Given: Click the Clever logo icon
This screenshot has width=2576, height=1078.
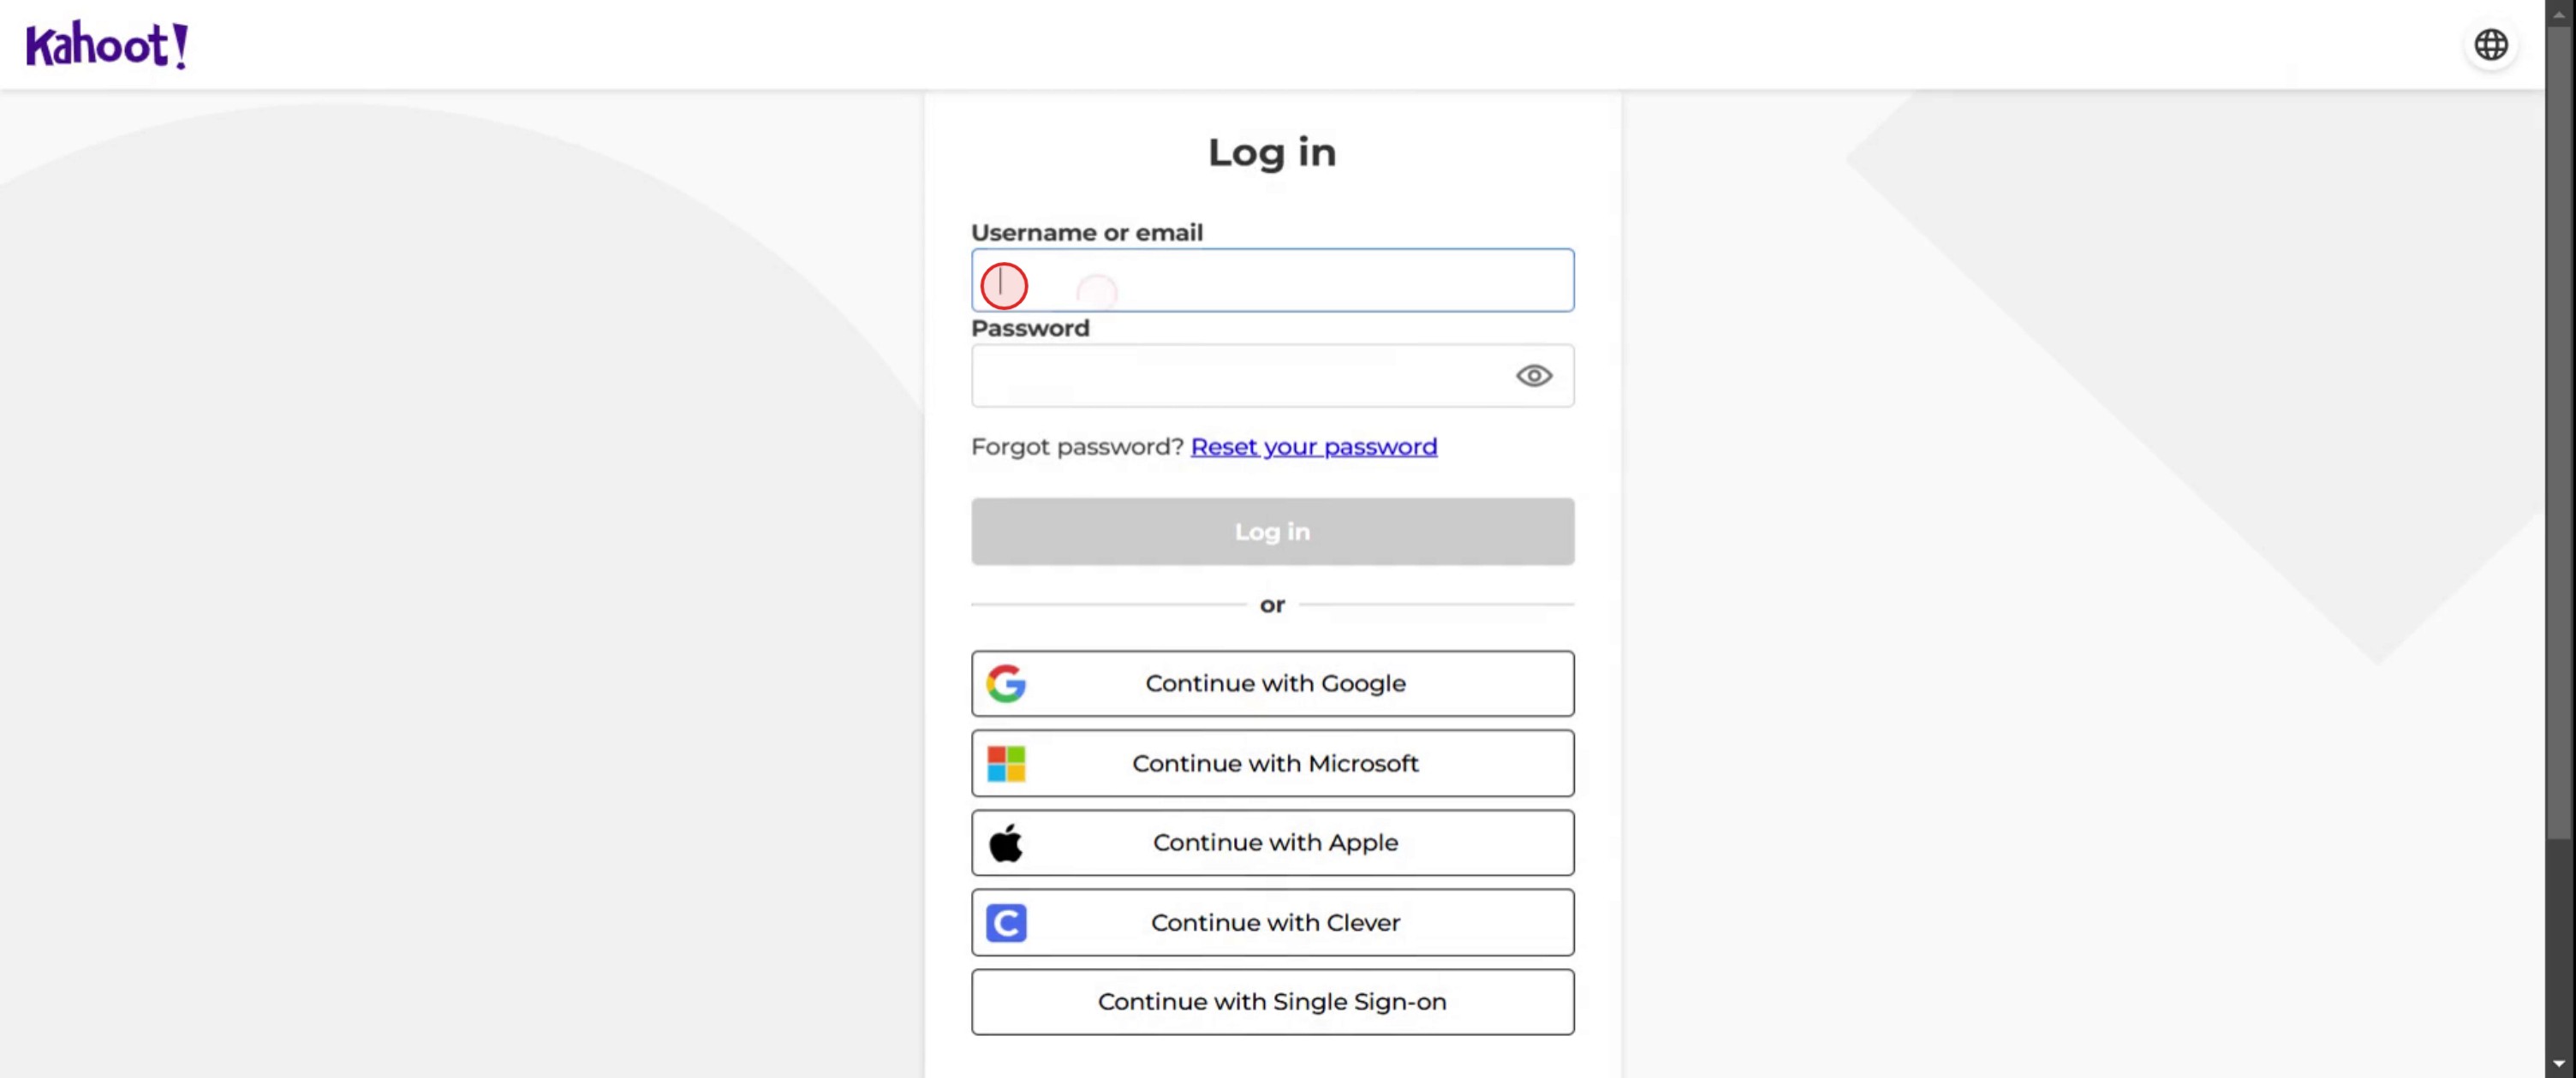Looking at the screenshot, I should tap(1006, 922).
